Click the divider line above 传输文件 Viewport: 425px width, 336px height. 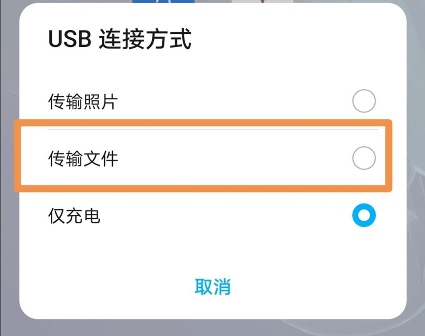coord(212,129)
